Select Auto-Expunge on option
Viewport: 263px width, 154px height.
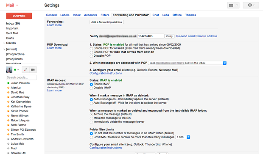91,99
